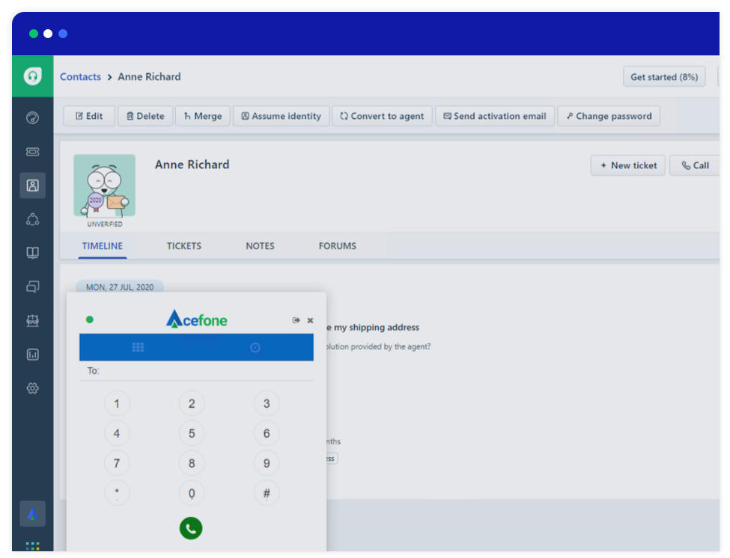Click the green online status dot
The image size is (730, 558).
(x=90, y=319)
